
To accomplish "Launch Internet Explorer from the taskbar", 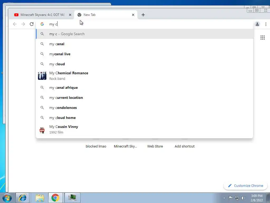I will tap(22, 198).
